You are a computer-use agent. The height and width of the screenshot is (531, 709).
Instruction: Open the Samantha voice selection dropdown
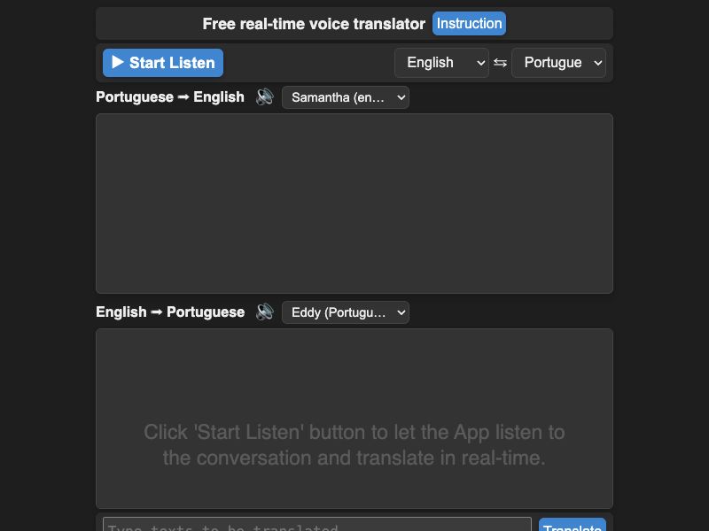346,97
